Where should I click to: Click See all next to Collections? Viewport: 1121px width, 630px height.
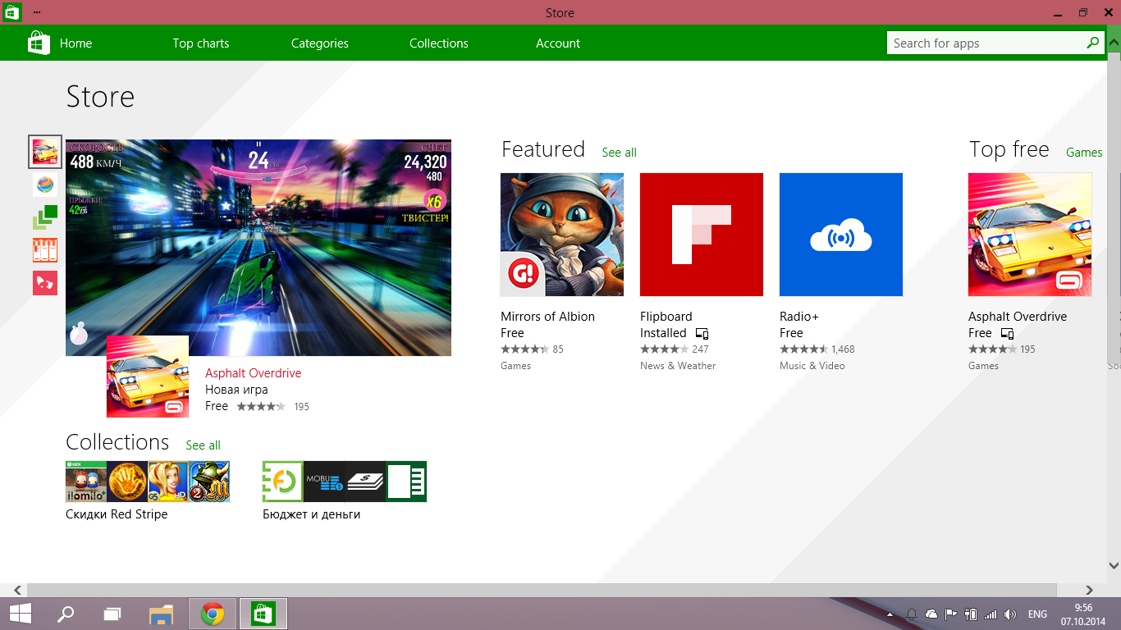click(x=203, y=445)
